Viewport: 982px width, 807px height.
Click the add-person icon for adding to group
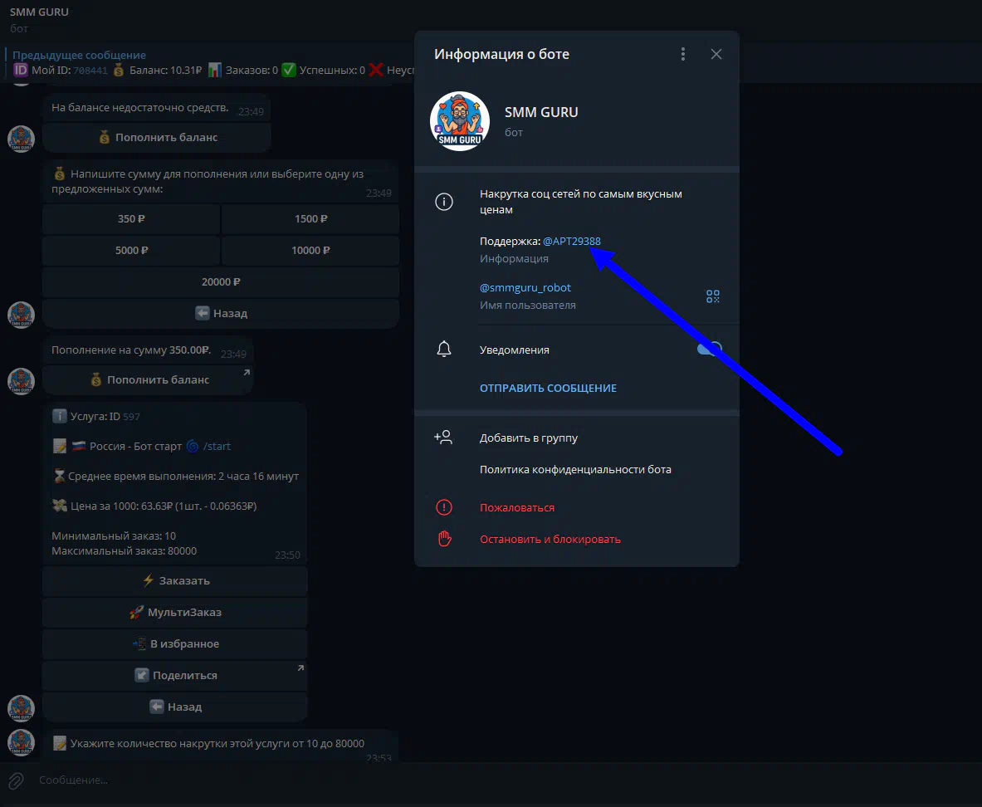443,438
